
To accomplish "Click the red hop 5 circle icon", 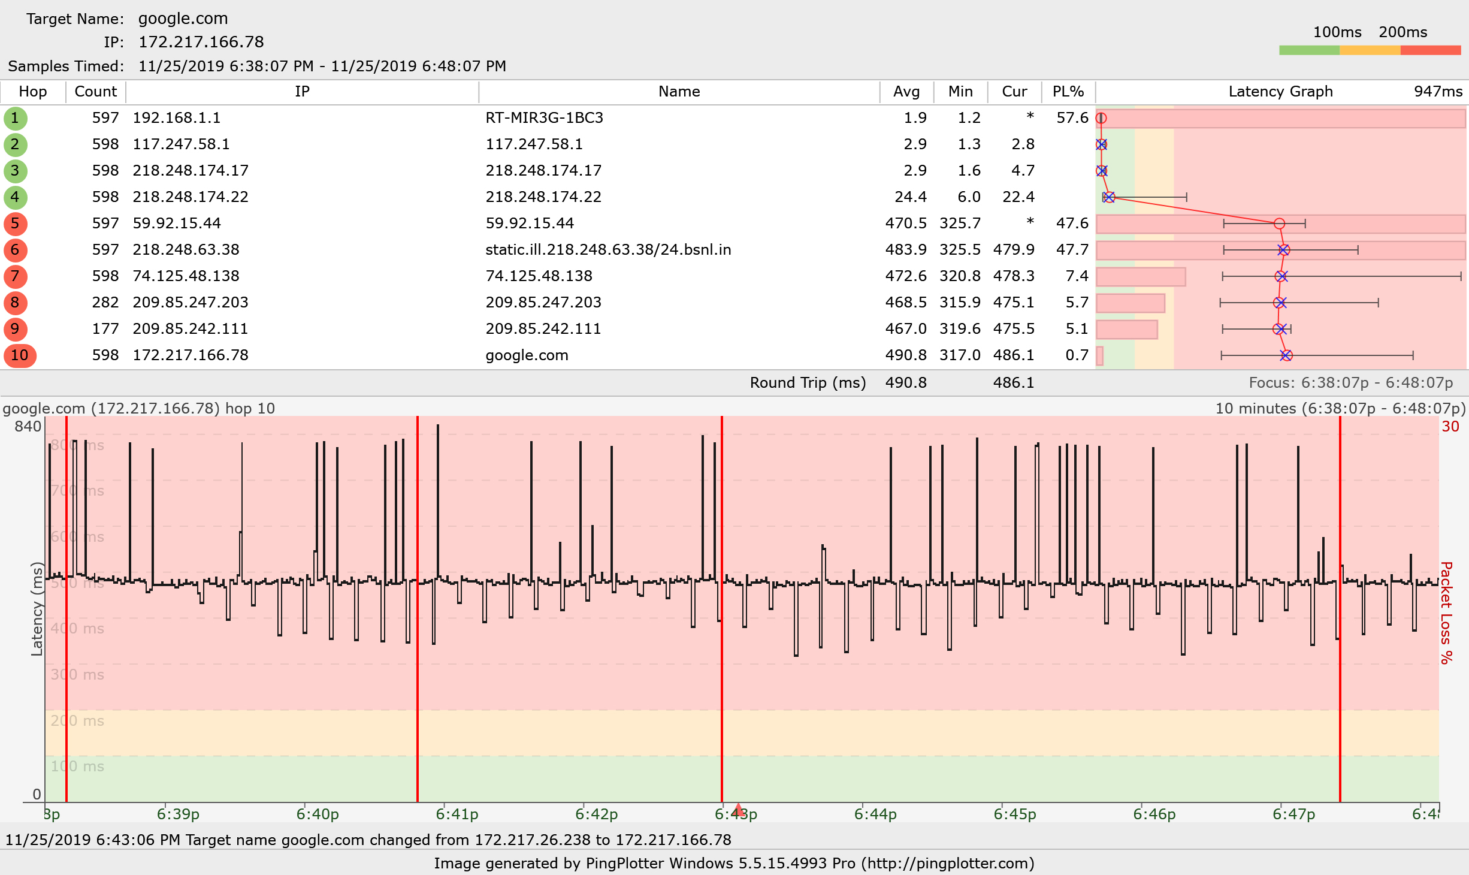I will tap(15, 224).
